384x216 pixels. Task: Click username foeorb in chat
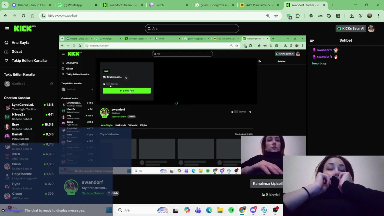[x=317, y=64]
